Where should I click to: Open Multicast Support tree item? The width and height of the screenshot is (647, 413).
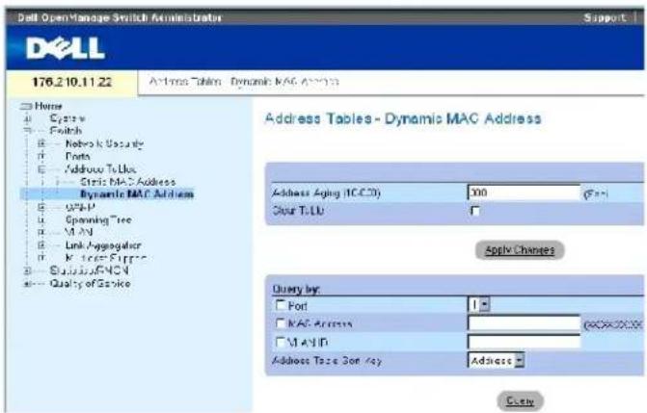[x=106, y=258]
